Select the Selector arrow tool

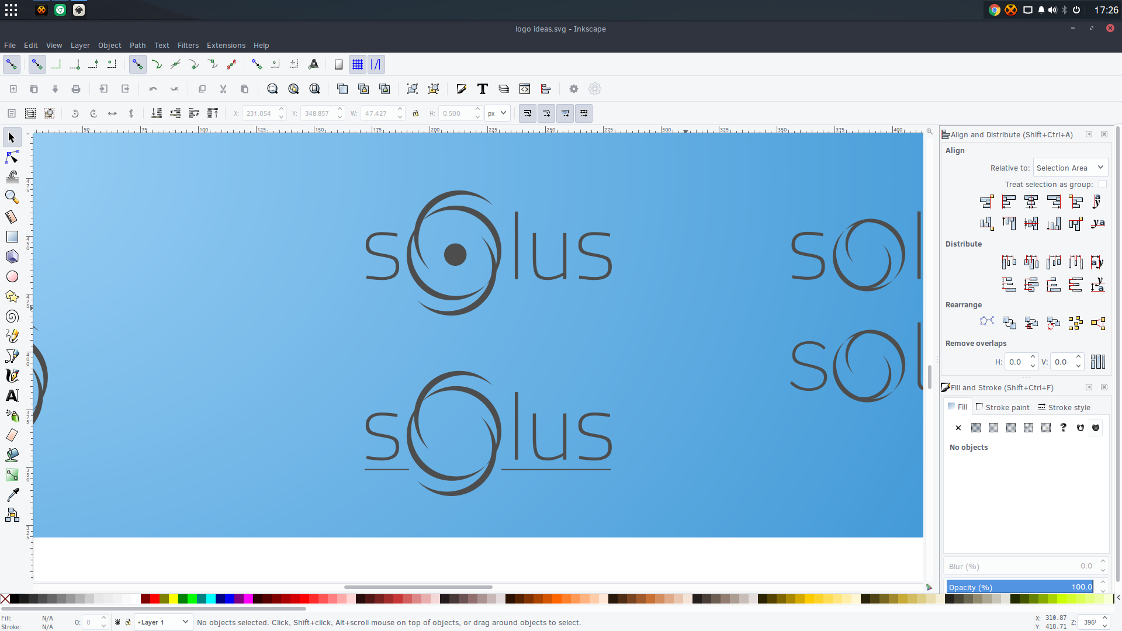coord(12,138)
